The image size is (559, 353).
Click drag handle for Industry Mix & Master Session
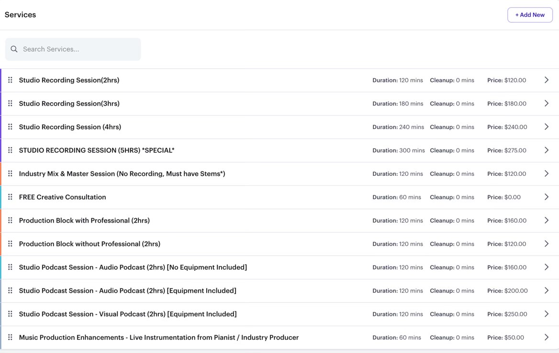coord(10,174)
